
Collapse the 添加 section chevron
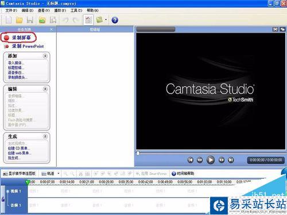(45, 56)
